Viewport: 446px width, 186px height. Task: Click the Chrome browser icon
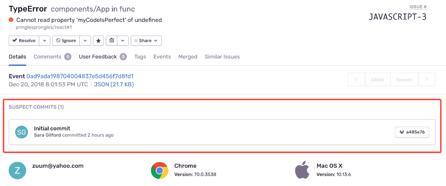point(159,170)
